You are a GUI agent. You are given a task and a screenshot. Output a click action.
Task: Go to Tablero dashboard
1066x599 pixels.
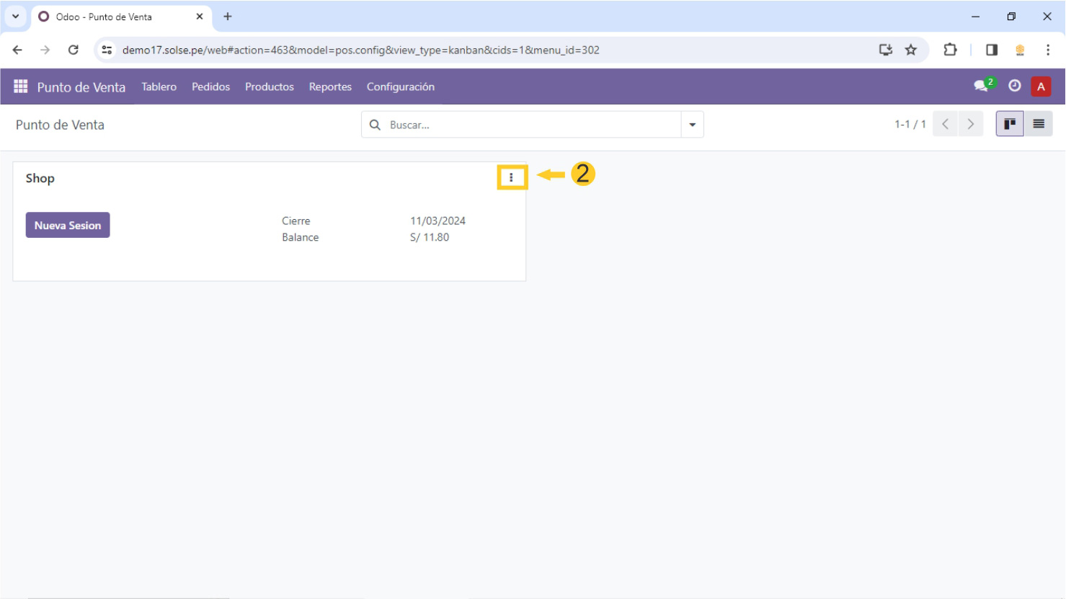[159, 86]
